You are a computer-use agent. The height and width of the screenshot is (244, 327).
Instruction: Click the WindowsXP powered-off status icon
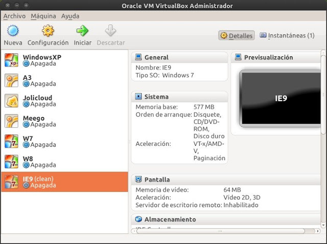[26, 63]
